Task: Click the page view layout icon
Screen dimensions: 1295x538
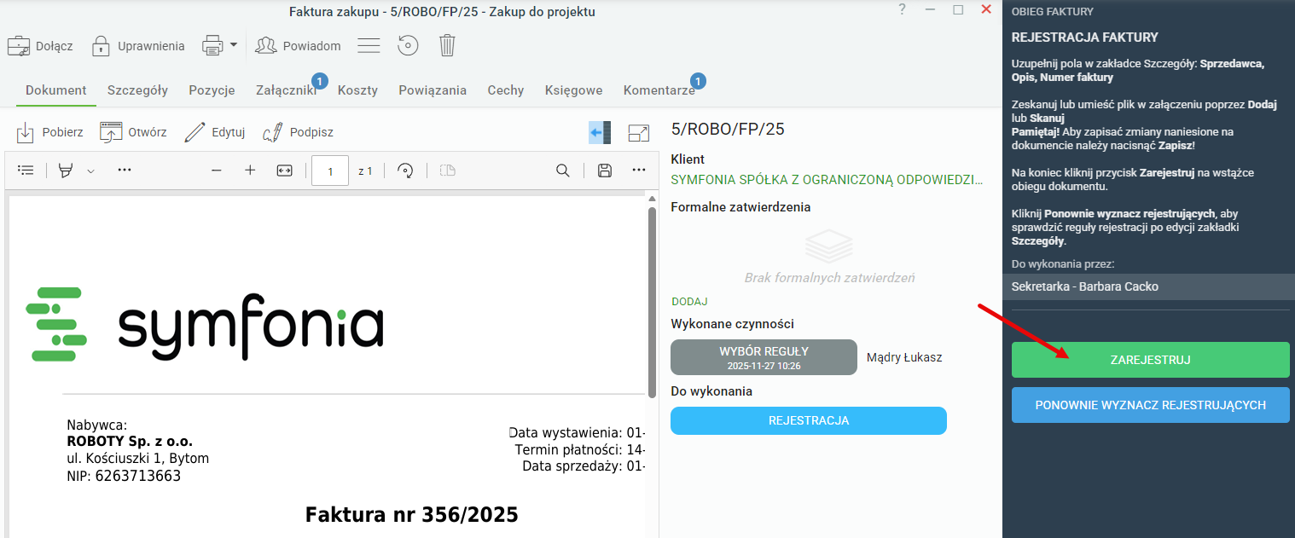Action: click(x=448, y=171)
